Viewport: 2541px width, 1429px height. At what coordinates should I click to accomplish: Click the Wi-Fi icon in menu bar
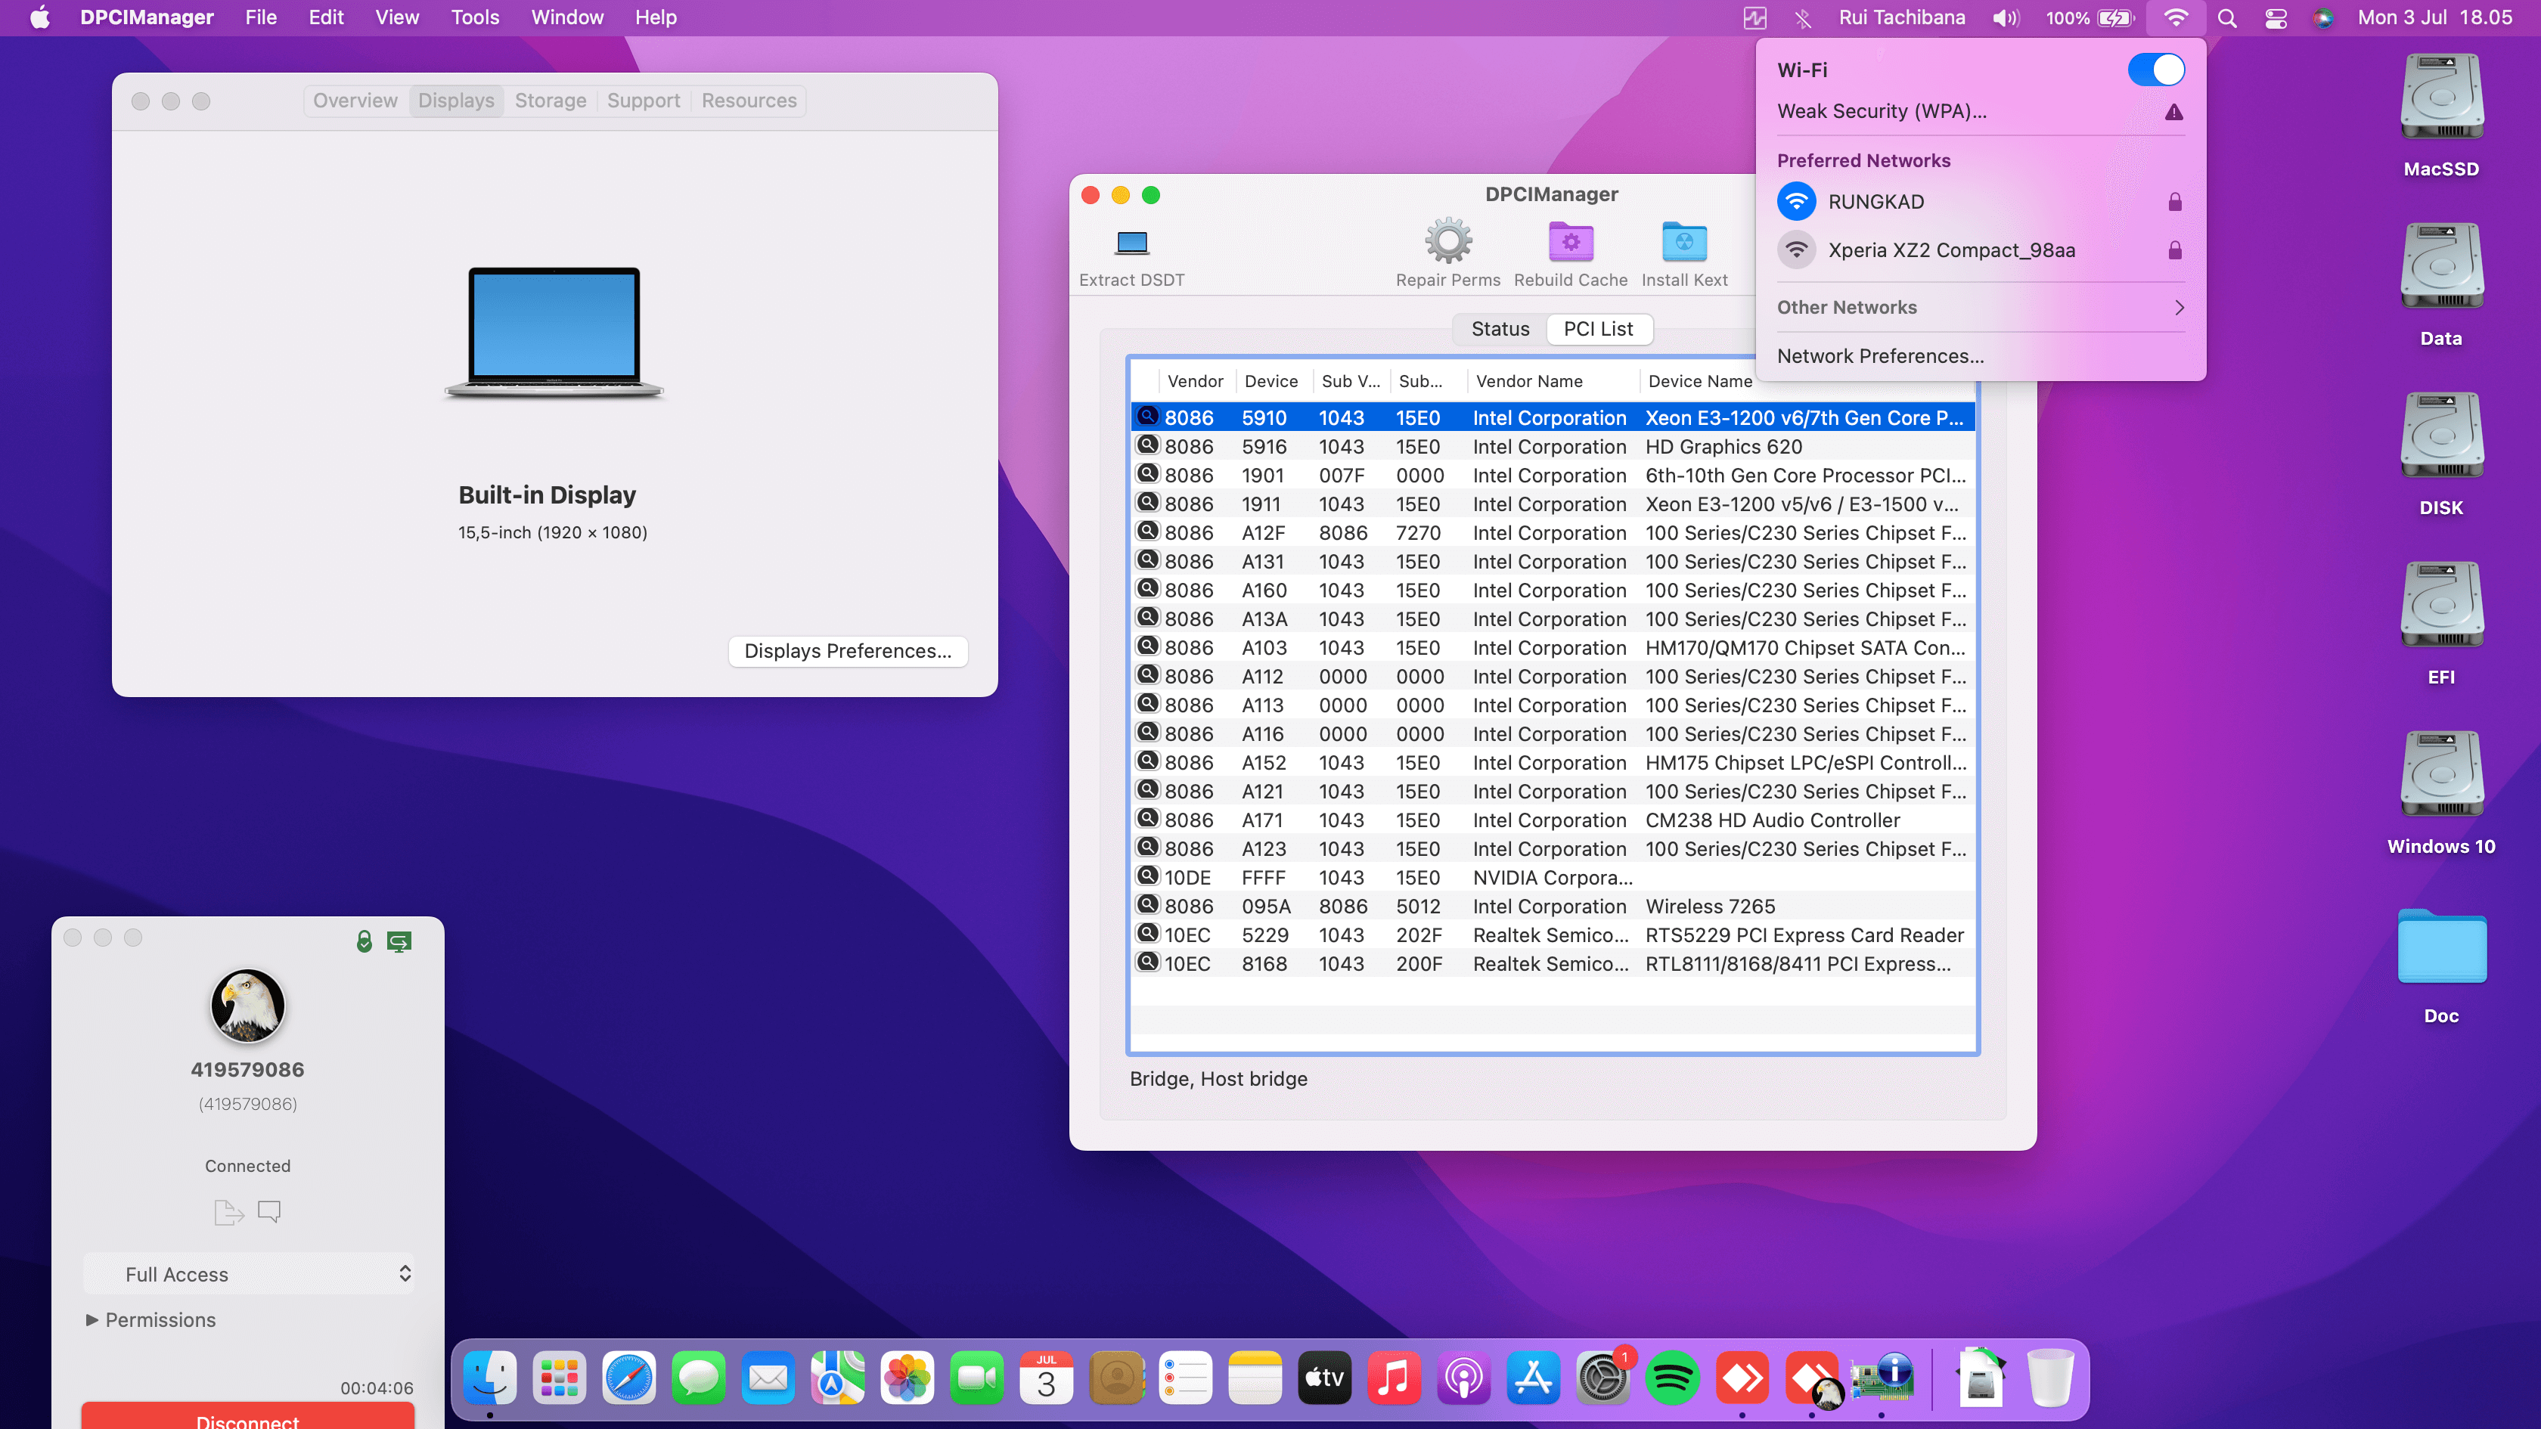[2176, 17]
